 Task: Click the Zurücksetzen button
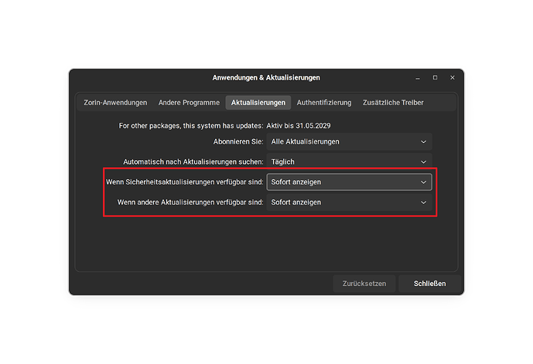point(364,284)
